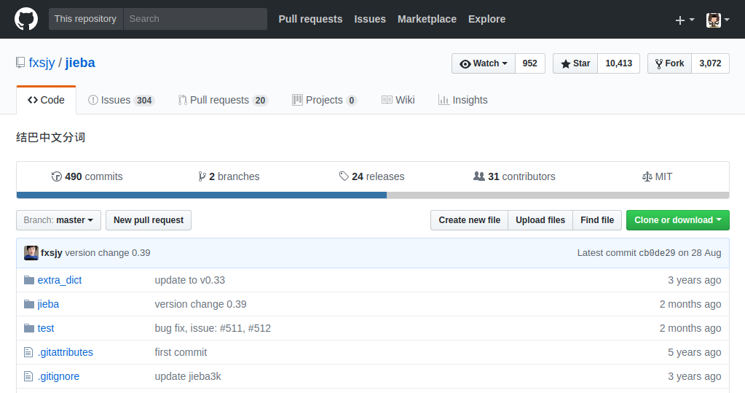Viewport: 745px width, 393px height.
Task: Open the GitHub Octocat logo homepage
Action: 26,19
